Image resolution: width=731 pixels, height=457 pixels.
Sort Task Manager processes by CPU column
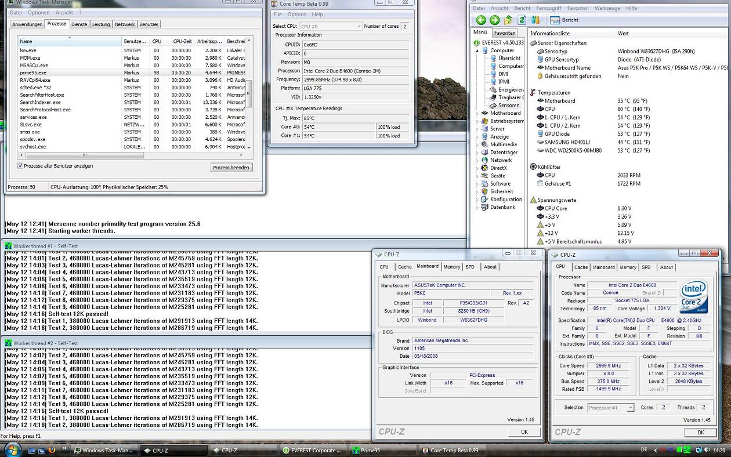[157, 42]
